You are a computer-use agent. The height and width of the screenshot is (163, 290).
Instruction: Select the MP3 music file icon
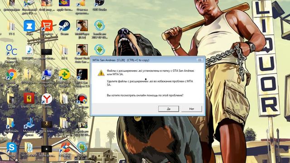point(29,50)
